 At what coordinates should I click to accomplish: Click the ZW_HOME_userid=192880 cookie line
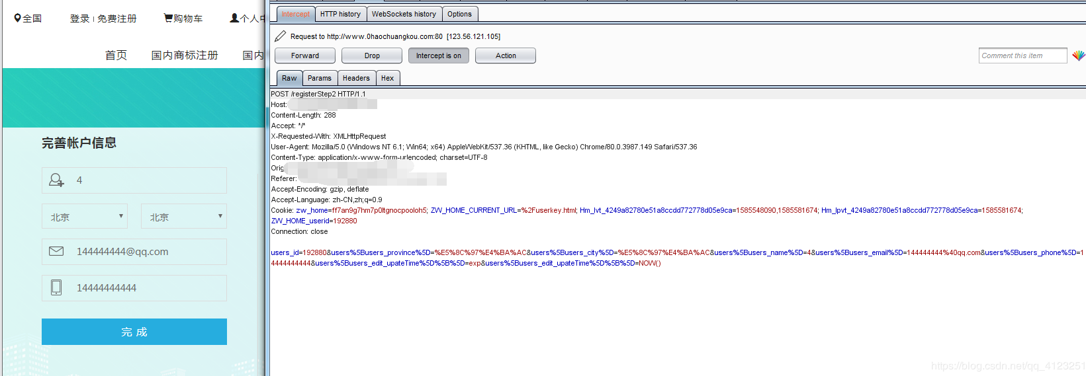tap(314, 221)
